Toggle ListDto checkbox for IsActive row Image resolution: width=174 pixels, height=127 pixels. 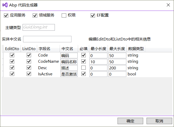pos(29,74)
